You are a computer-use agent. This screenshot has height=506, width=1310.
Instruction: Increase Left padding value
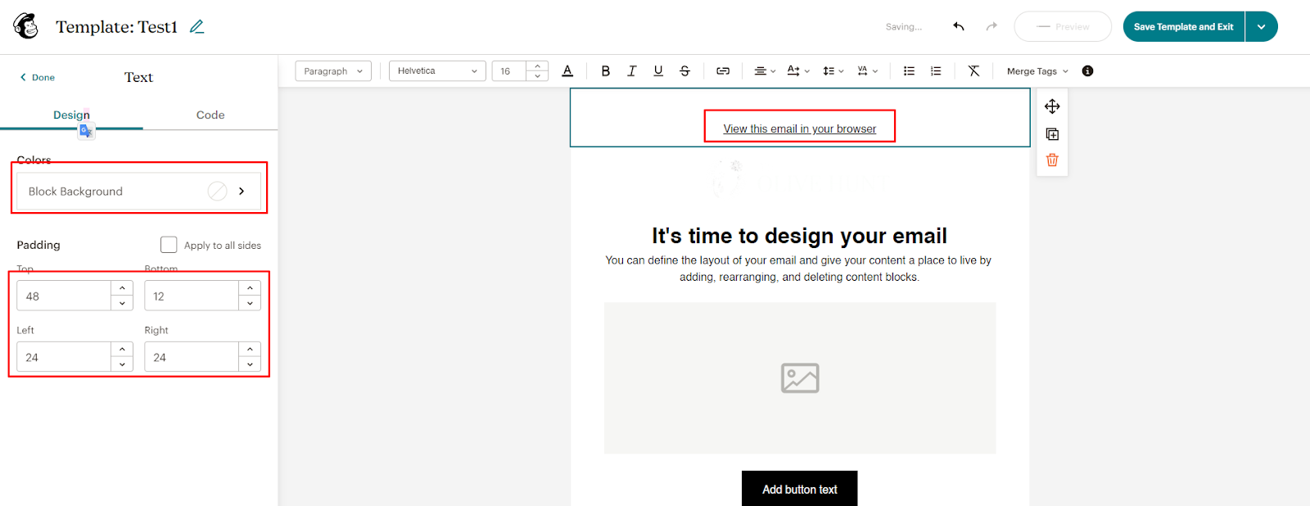pyautogui.click(x=122, y=350)
